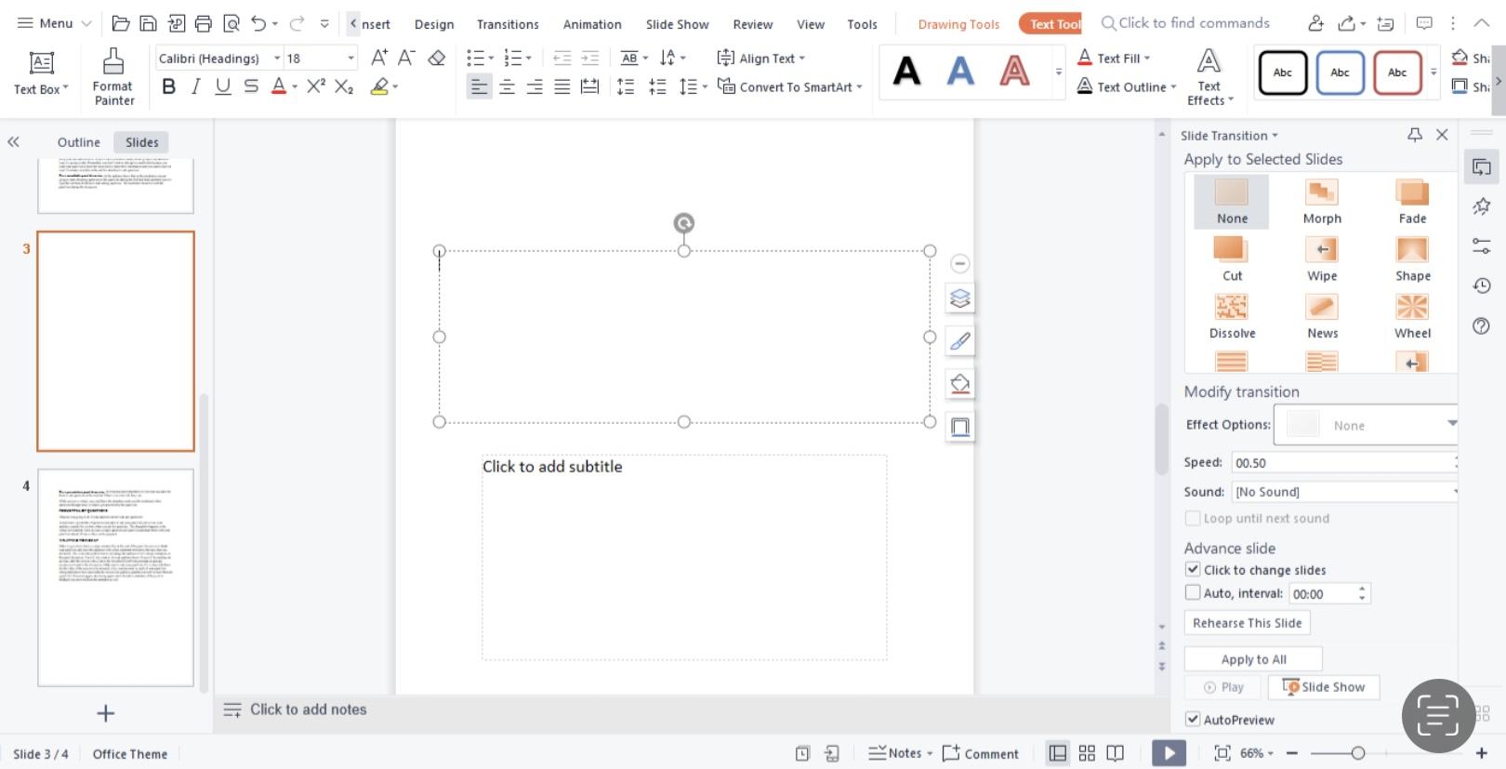Open Slide Sorter view in status bar
The height and width of the screenshot is (769, 1506).
point(1087,753)
